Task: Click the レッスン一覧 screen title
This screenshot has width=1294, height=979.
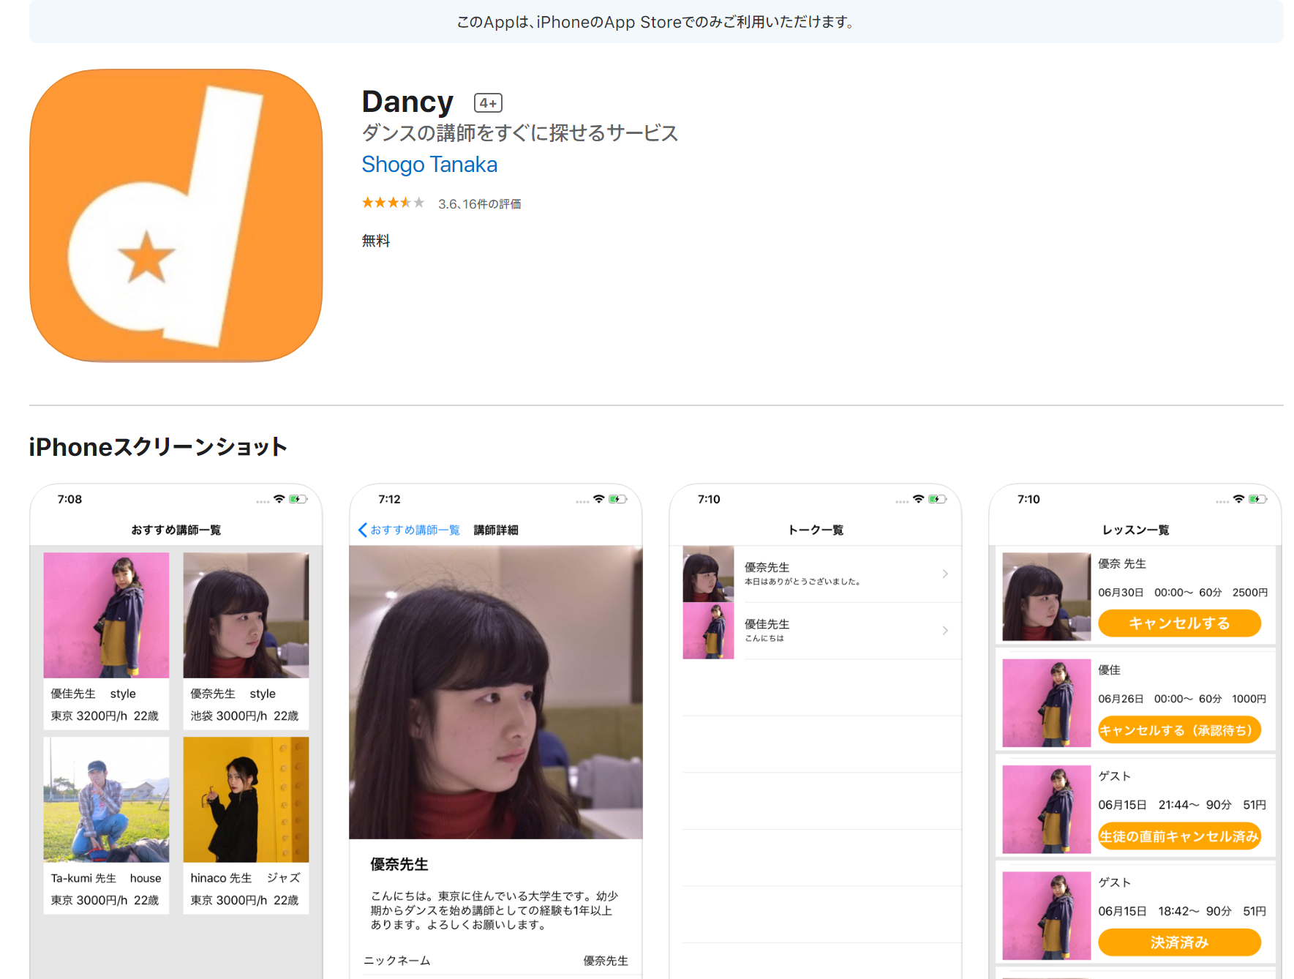Action: (x=1135, y=530)
